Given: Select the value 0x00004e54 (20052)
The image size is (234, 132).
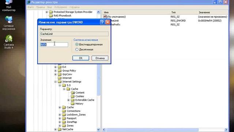Looking at the screenshot, I should tap(210, 21).
